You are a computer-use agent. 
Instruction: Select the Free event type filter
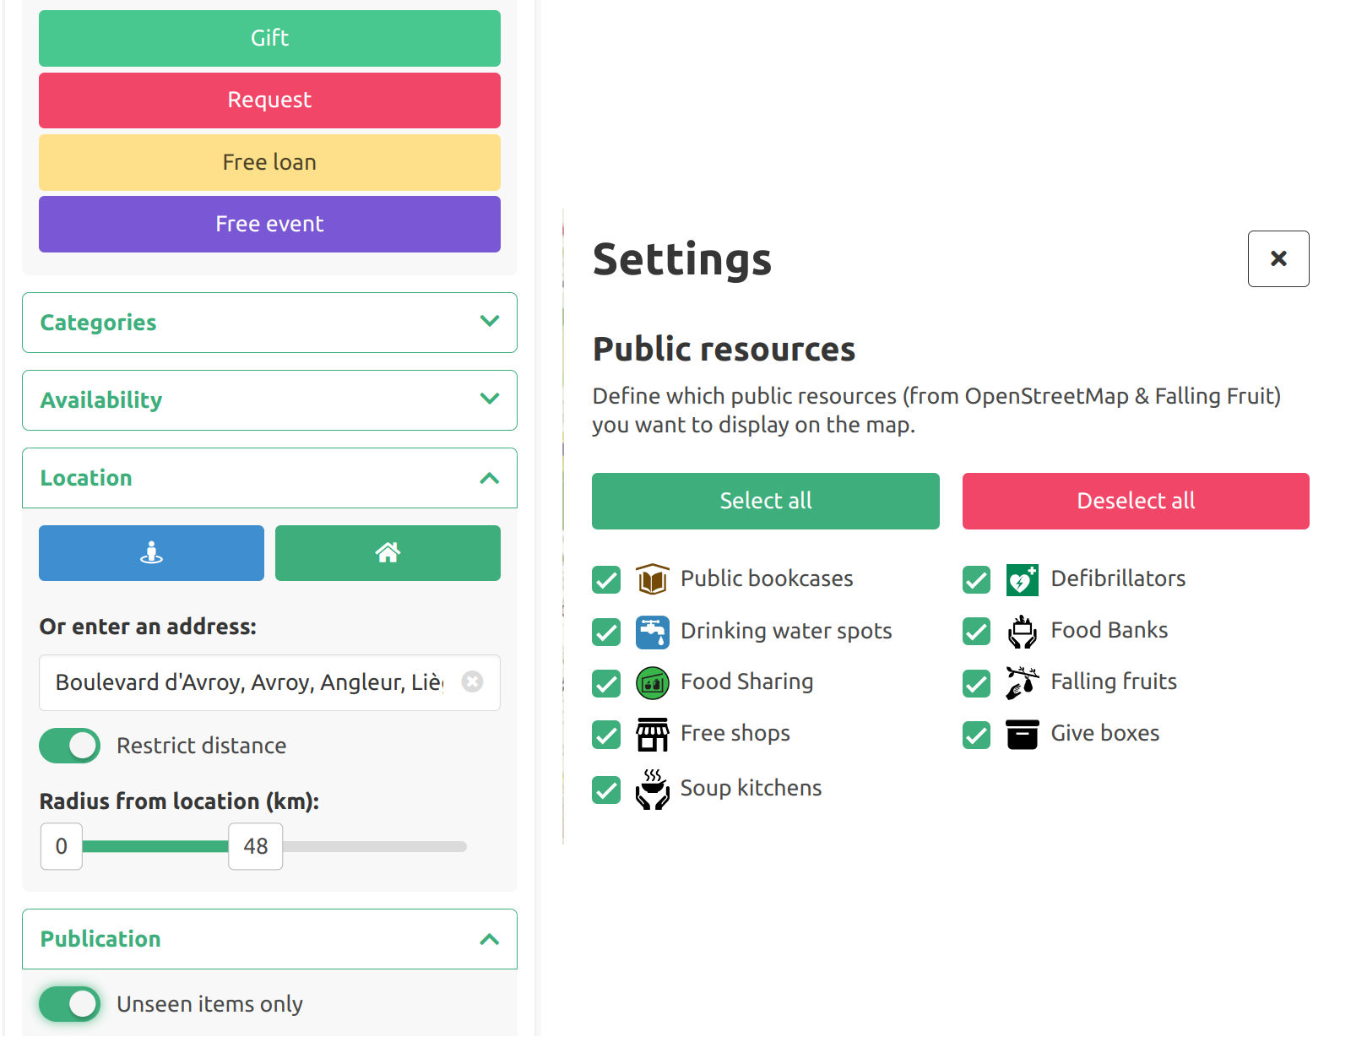click(x=269, y=224)
